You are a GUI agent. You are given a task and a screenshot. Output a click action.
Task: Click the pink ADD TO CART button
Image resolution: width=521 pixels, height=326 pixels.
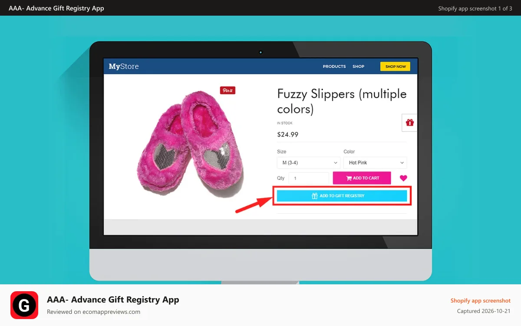pyautogui.click(x=362, y=178)
